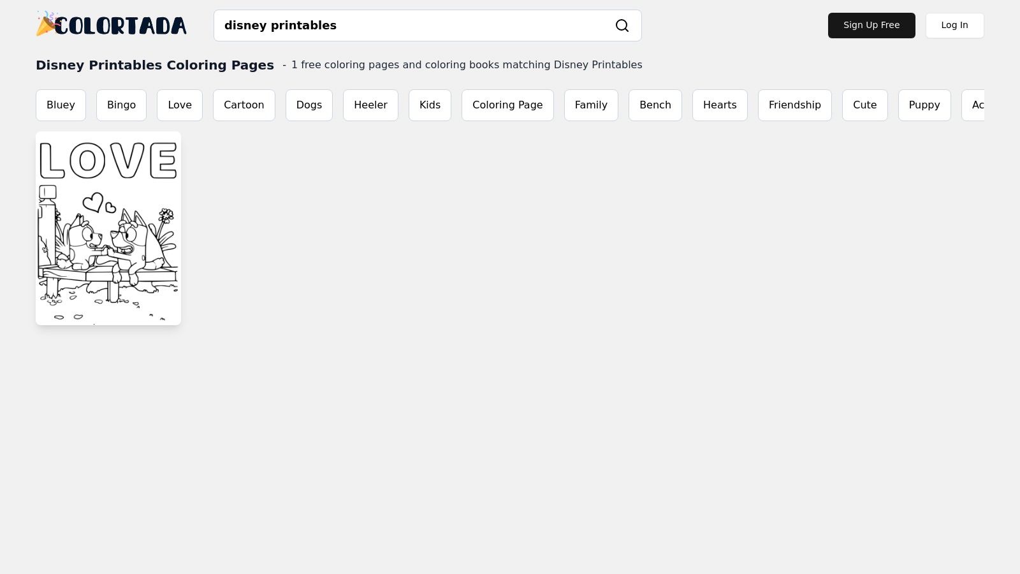Viewport: 1020px width, 574px height.
Task: Pick the Puppy tag
Action: (x=924, y=105)
